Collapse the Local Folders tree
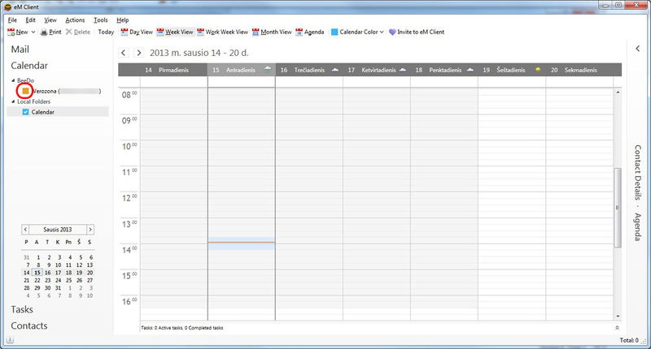This screenshot has height=349, width=651. 13,101
